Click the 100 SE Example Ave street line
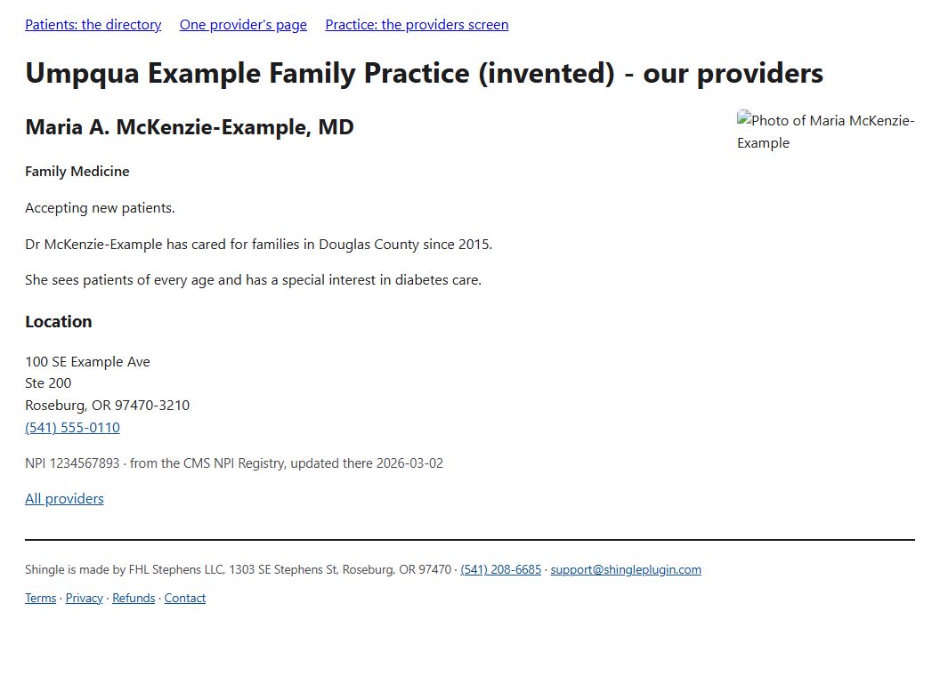The image size is (940, 676). tap(87, 362)
